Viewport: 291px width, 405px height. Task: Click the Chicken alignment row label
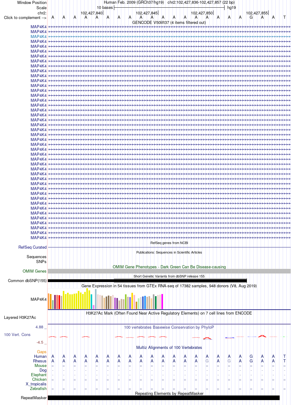tap(39, 379)
